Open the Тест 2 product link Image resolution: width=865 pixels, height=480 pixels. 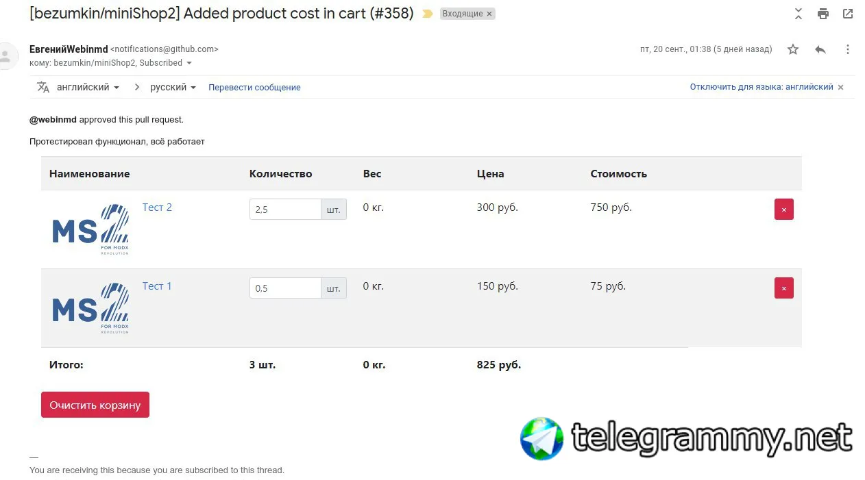pos(157,207)
